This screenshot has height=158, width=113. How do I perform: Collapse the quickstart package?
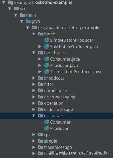point(34,116)
